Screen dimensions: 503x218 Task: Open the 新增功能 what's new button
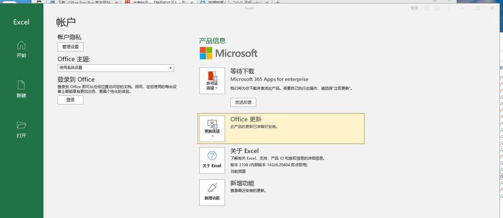click(212, 192)
